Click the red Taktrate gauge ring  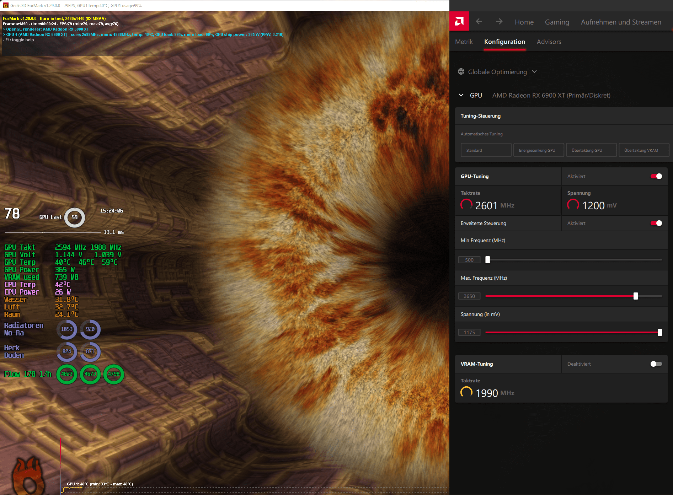pos(466,205)
